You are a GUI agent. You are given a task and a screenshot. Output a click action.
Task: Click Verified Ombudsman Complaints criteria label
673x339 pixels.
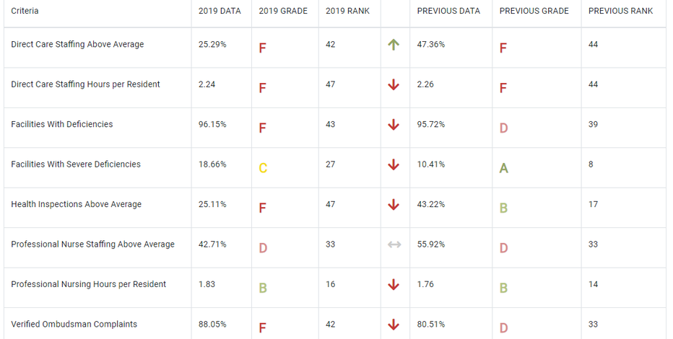(74, 325)
